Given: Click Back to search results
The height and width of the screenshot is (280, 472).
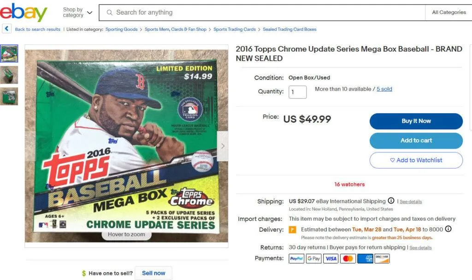Looking at the screenshot, I should (x=37, y=29).
